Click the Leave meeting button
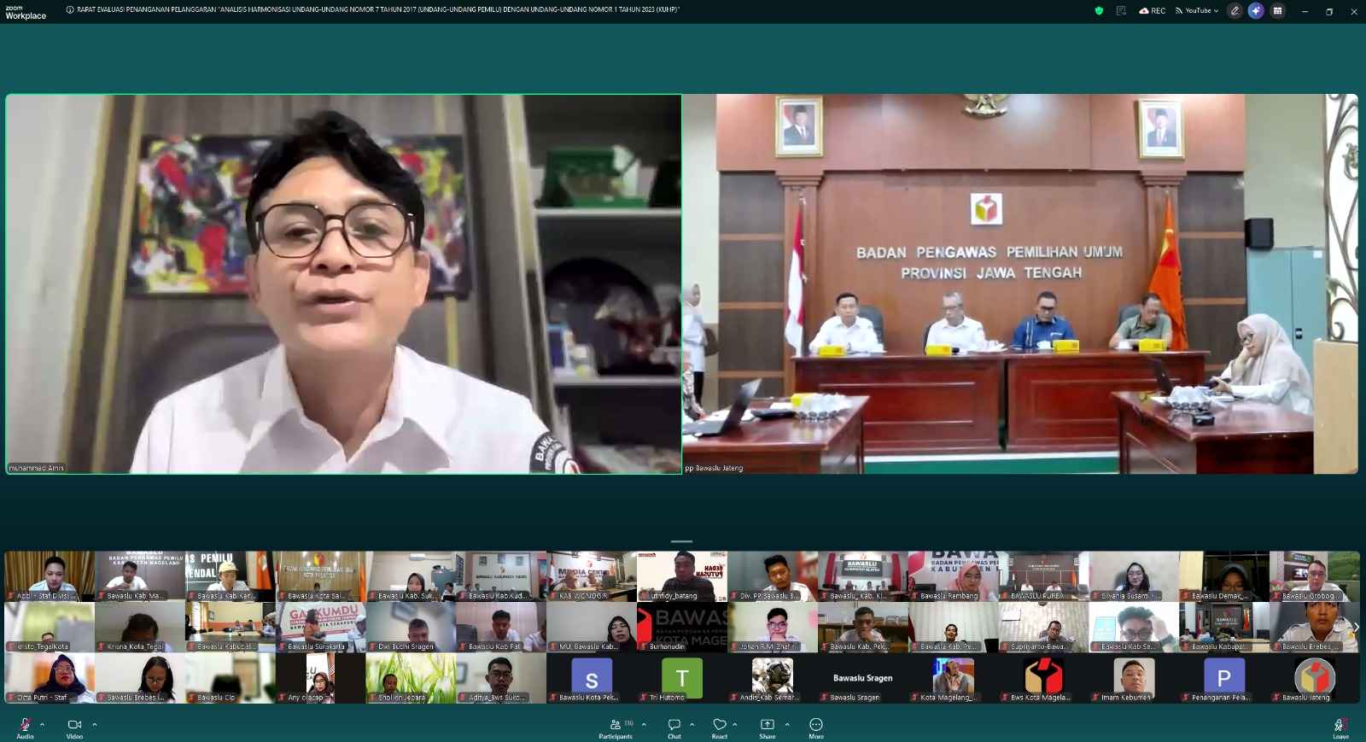Screen dimensions: 1366x742 [x=1340, y=727]
